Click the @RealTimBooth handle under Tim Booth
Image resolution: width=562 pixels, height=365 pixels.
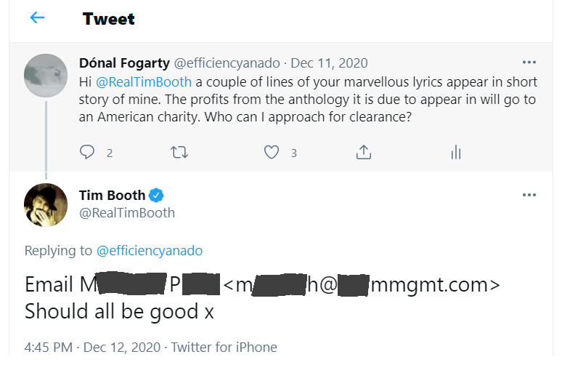coord(126,213)
